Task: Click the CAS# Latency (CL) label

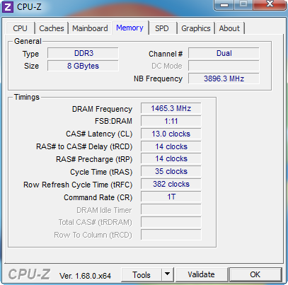Action: [99, 134]
